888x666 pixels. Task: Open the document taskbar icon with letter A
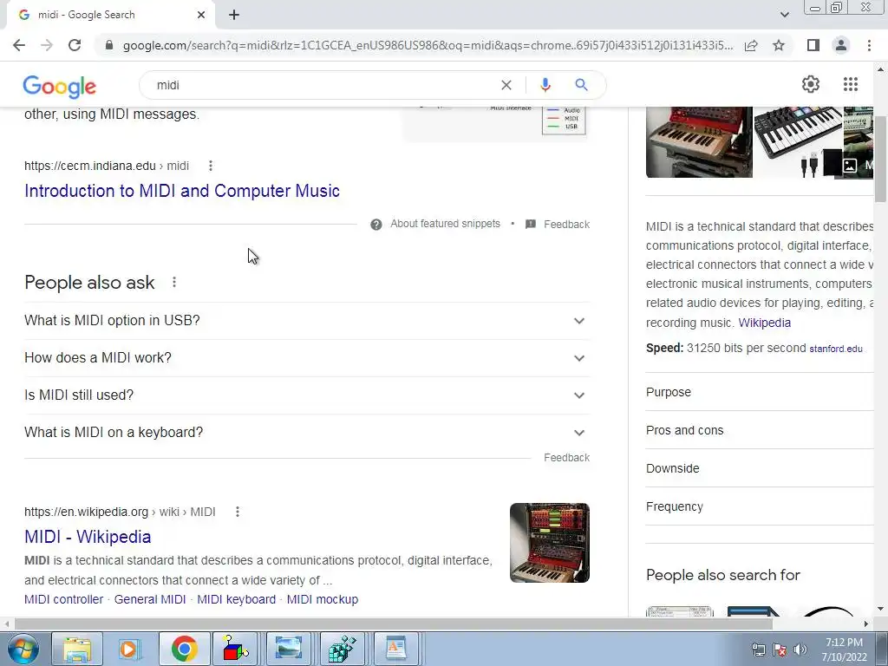[x=395, y=649]
